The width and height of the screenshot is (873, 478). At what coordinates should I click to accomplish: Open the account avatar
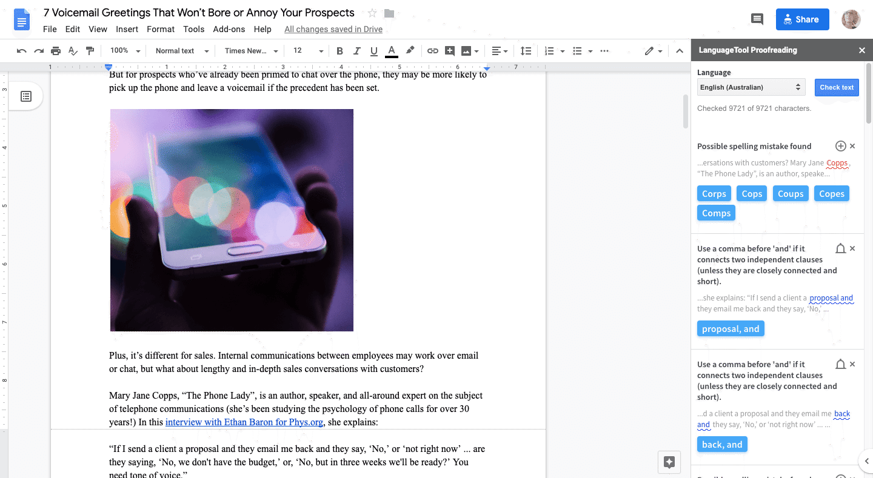point(851,19)
